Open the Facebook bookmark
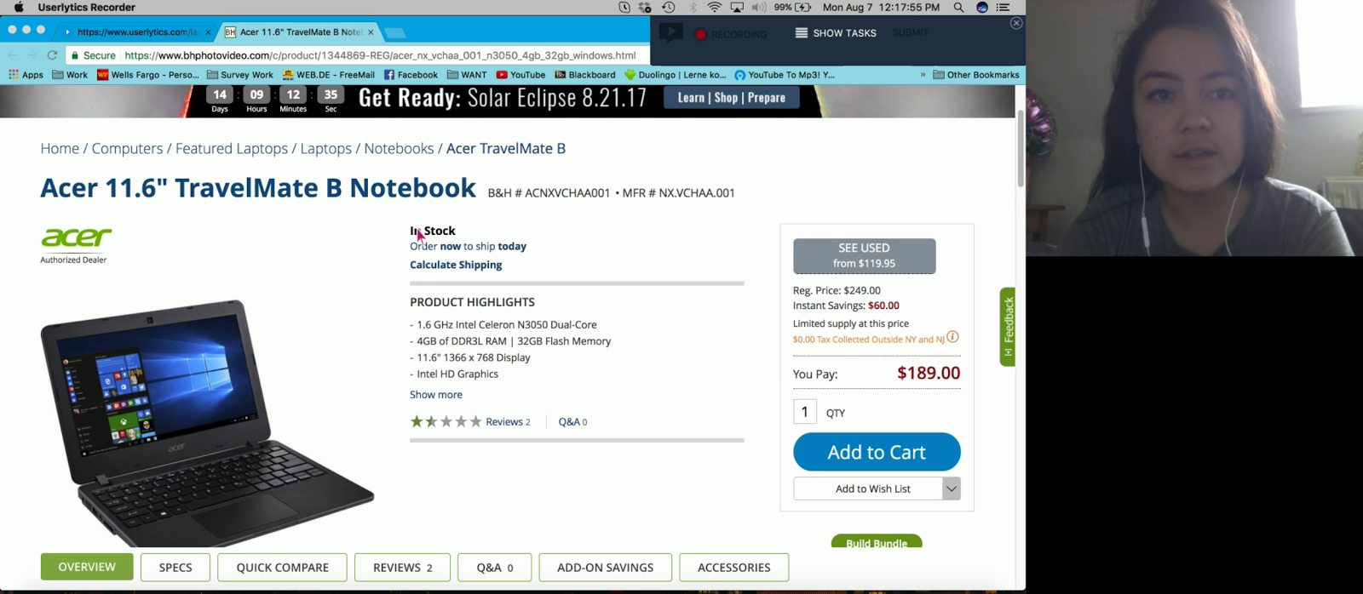Image resolution: width=1363 pixels, height=594 pixels. pyautogui.click(x=411, y=75)
